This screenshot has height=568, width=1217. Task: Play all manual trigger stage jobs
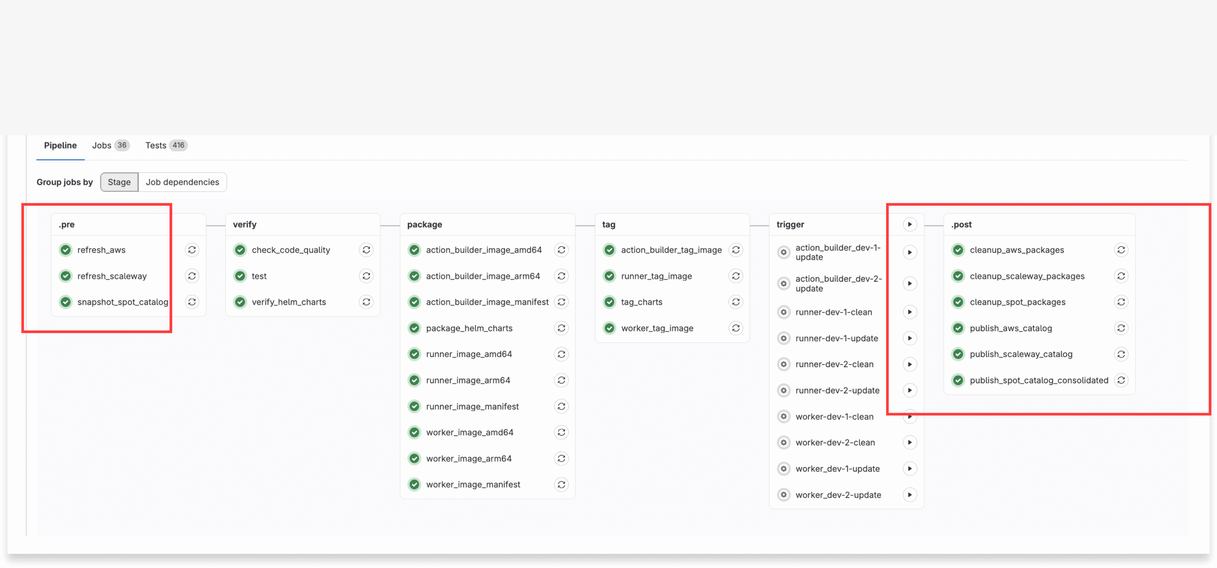click(909, 224)
